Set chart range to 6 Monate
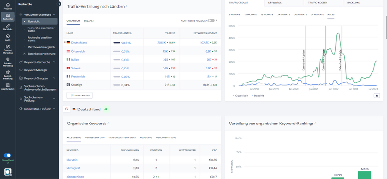 pyautogui.click(x=235, y=15)
